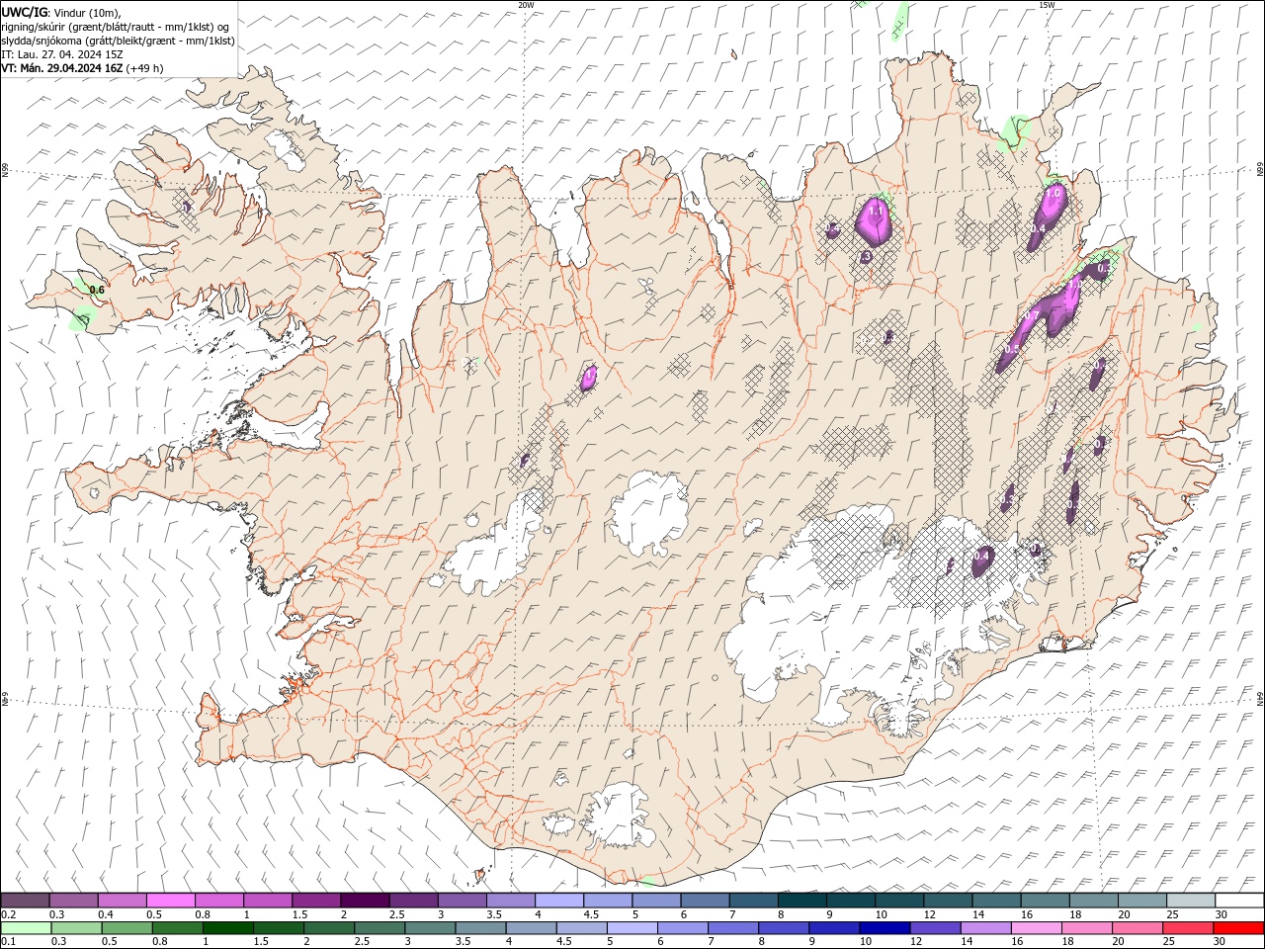Click the 0.2 label under snow legend
Screen dimensions: 1265x949
(x=9, y=914)
